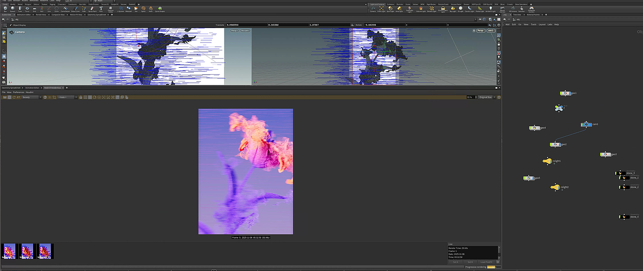Select the Spiral shelf tool

(143, 9)
